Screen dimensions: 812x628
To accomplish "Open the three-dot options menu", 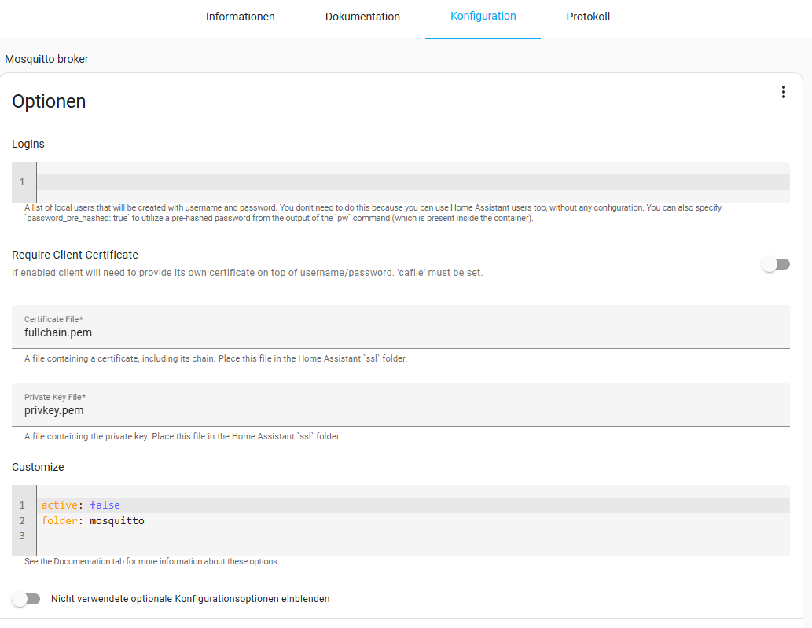I will point(783,92).
